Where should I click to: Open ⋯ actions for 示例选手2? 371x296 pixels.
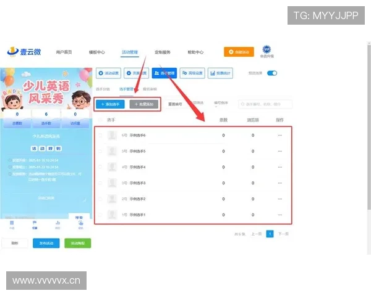pyautogui.click(x=280, y=199)
